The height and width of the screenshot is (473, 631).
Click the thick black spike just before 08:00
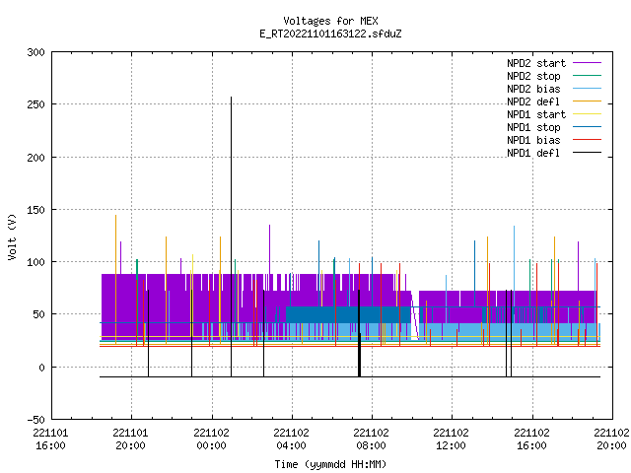click(x=359, y=333)
